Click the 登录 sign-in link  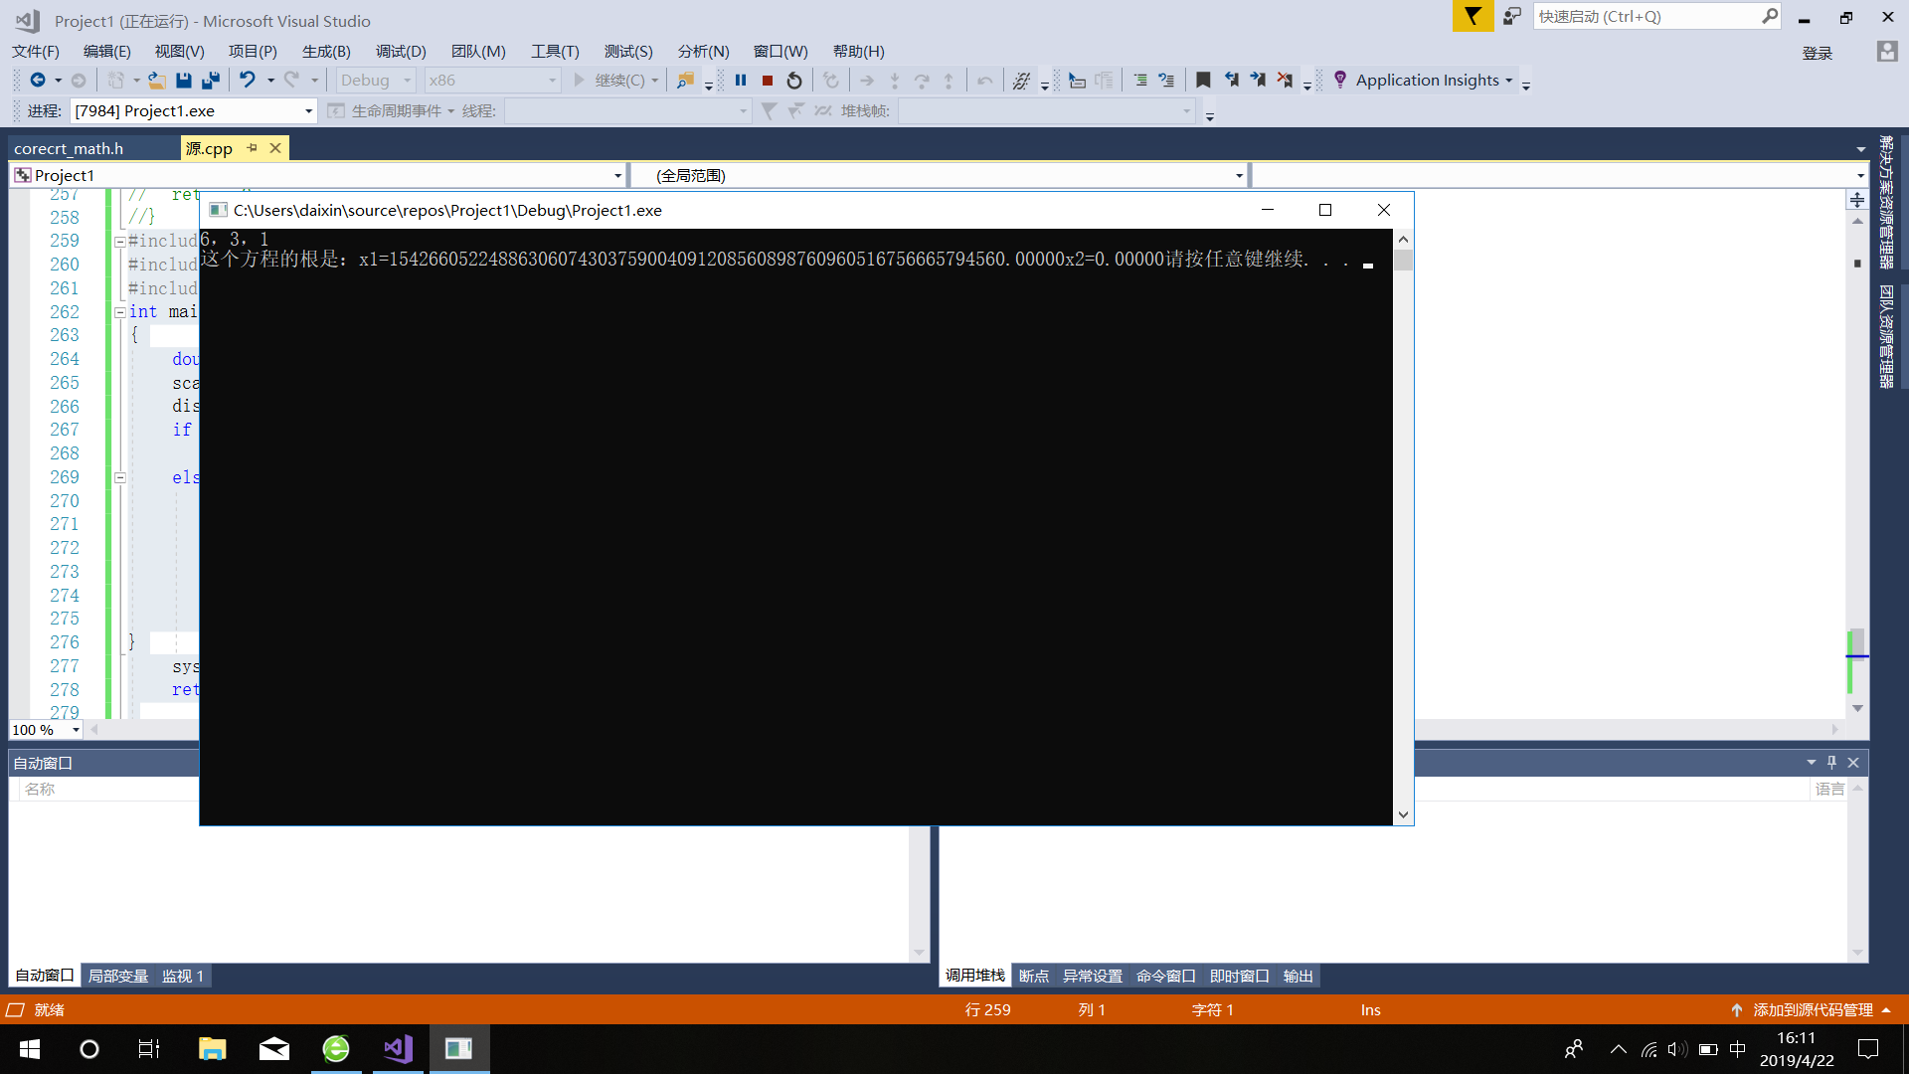click(x=1818, y=53)
